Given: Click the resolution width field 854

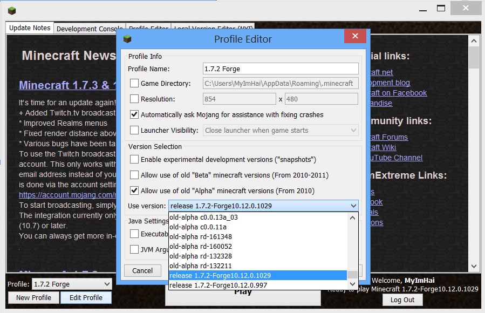Looking at the screenshot, I should tap(239, 99).
